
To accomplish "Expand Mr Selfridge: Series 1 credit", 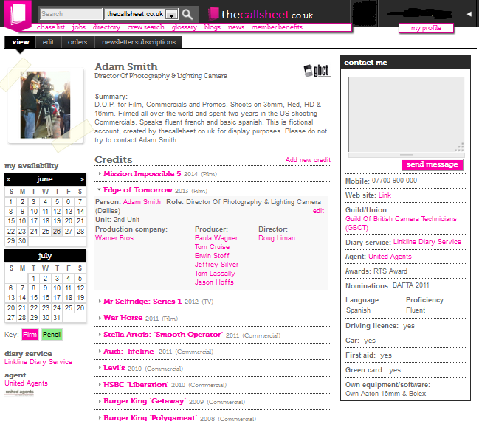I will click(100, 301).
